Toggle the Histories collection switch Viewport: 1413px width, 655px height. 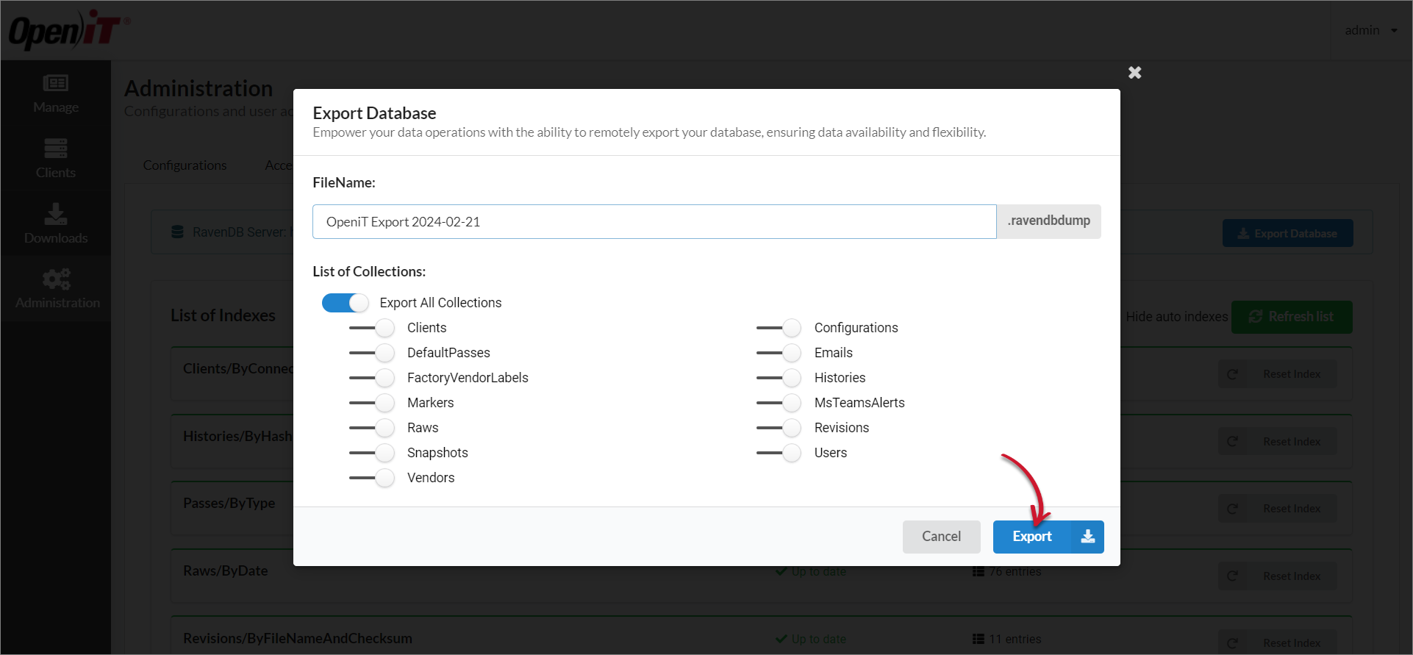point(779,378)
